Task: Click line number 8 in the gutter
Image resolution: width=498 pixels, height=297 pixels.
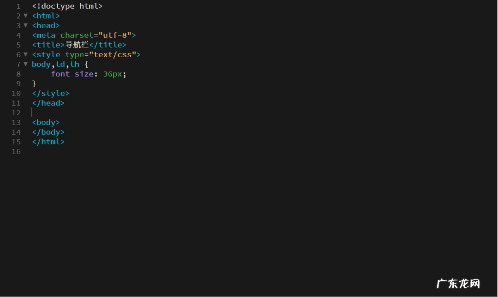Action: pos(18,74)
